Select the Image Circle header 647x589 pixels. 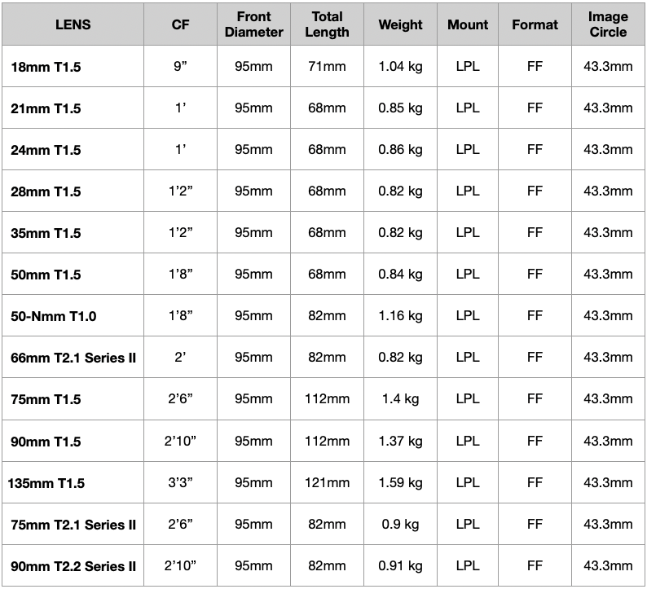click(608, 24)
